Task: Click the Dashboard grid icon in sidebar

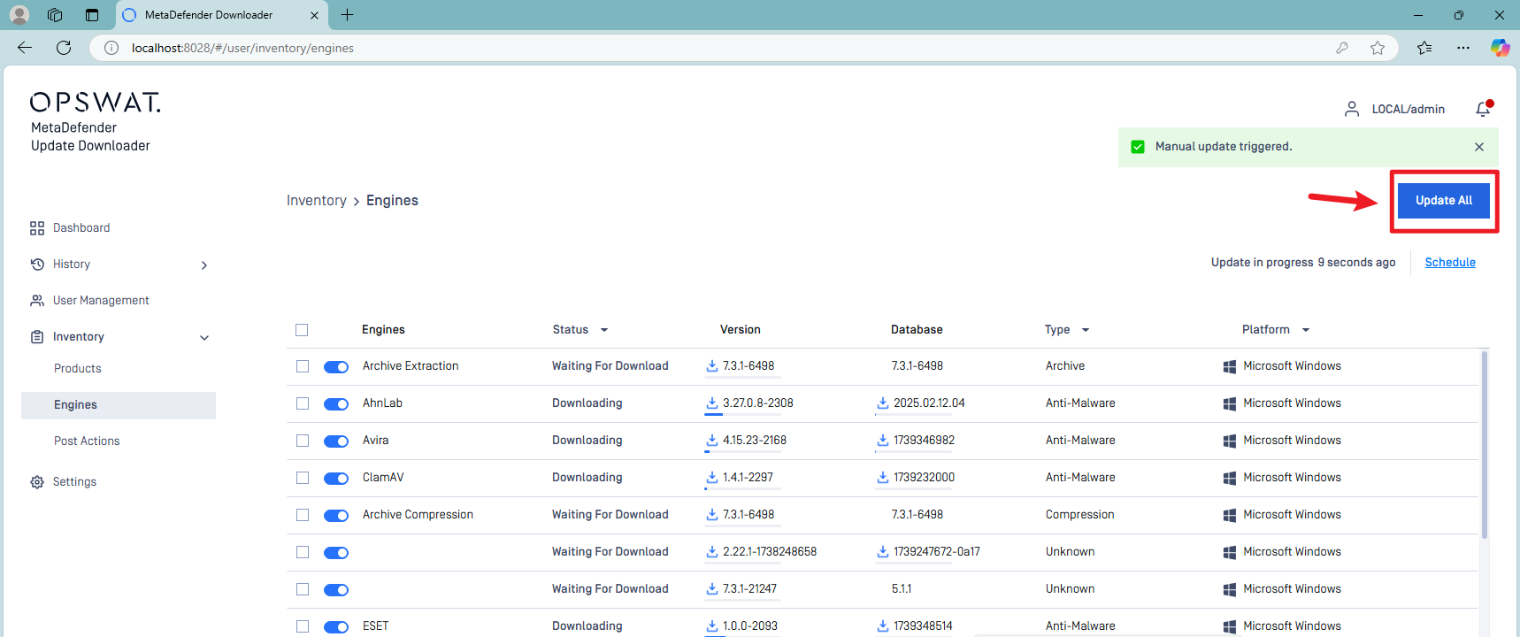Action: (37, 228)
